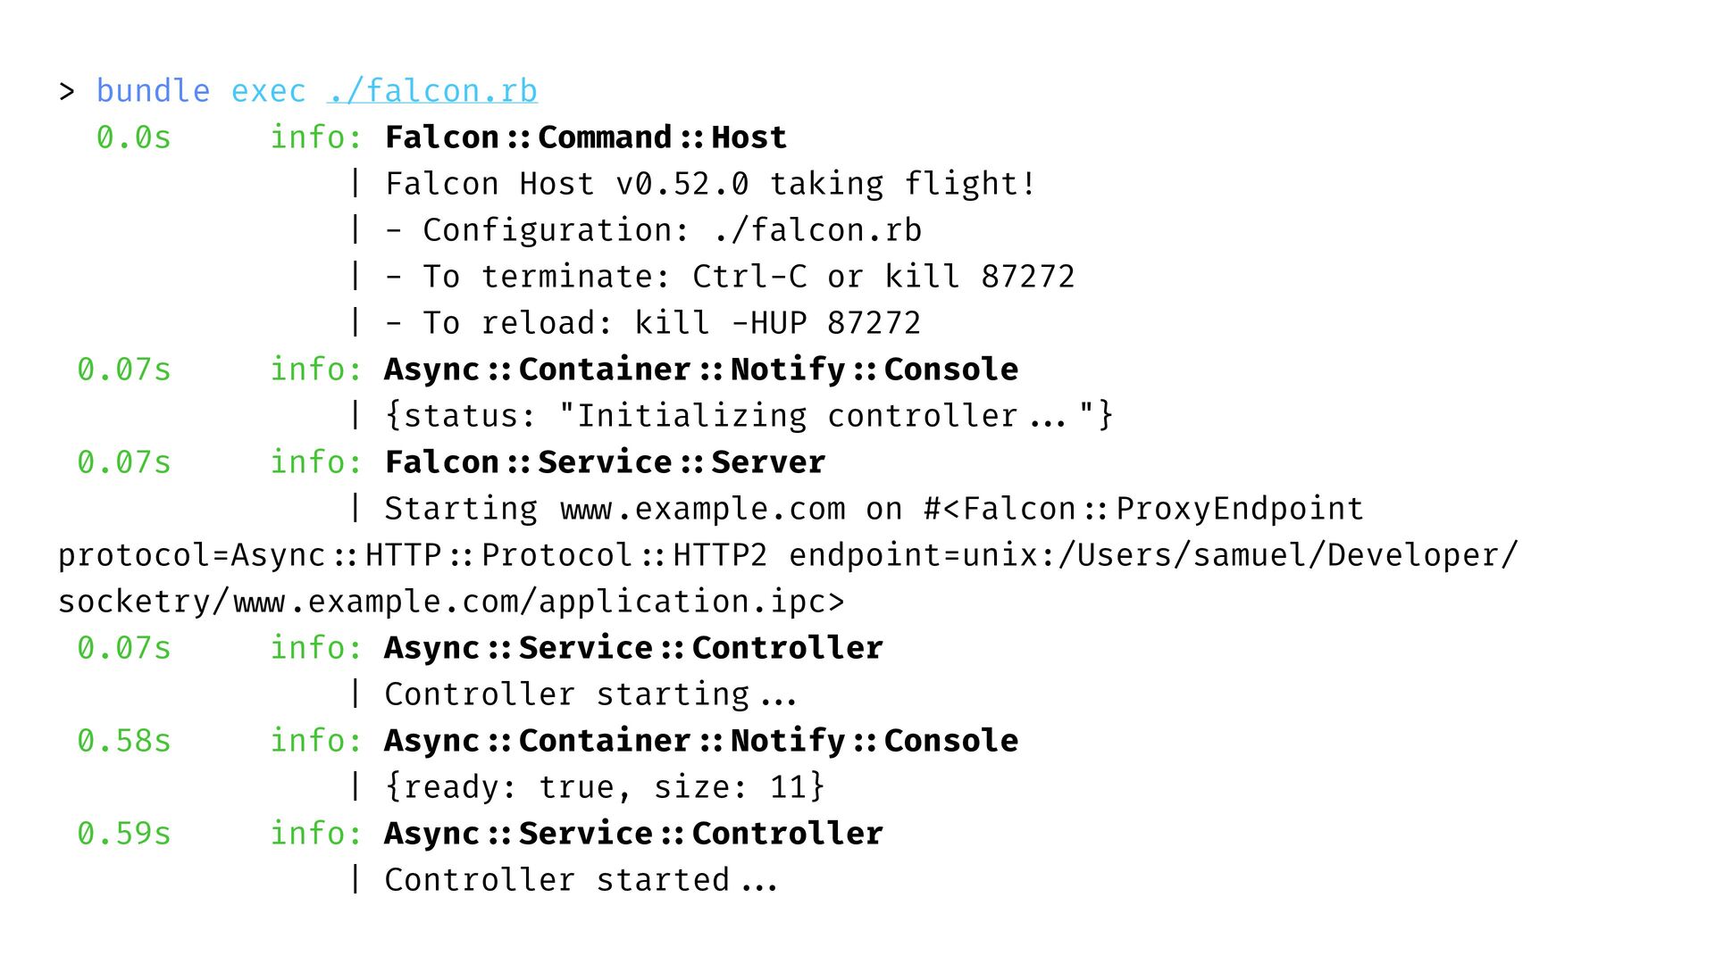Image resolution: width=1715 pixels, height=964 pixels.
Task: Click the 0.0s timestamp
Action: click(133, 137)
